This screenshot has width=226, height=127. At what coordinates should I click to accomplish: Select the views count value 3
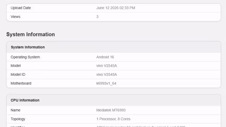(97, 17)
